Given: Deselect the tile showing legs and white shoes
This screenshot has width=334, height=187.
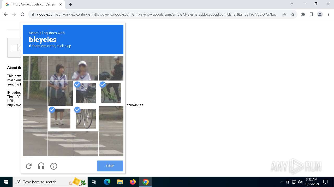Looking at the screenshot, I should pos(60,118).
